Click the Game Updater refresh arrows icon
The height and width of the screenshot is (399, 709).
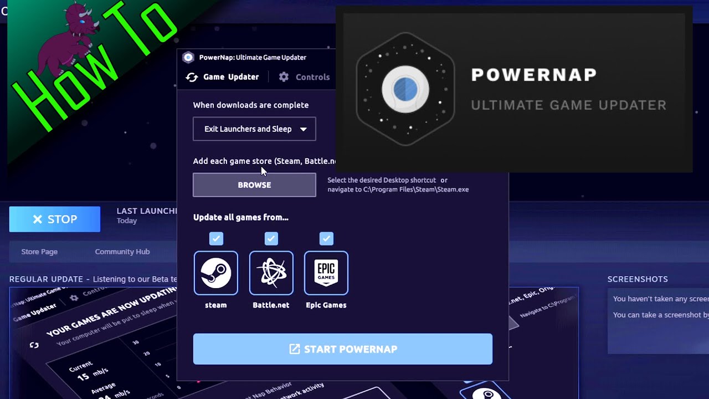point(192,77)
